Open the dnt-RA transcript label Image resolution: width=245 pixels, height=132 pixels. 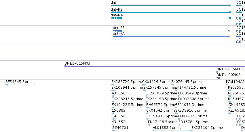click(x=117, y=15)
